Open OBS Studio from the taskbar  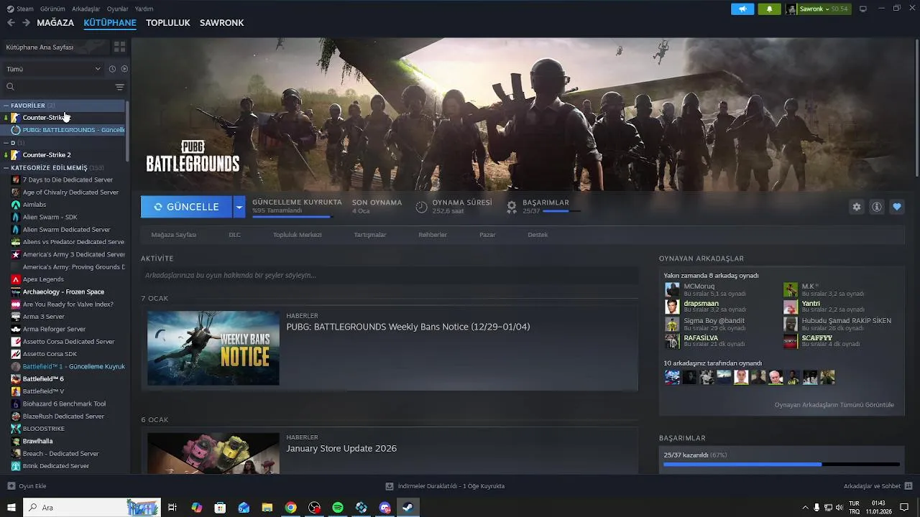[x=314, y=508]
